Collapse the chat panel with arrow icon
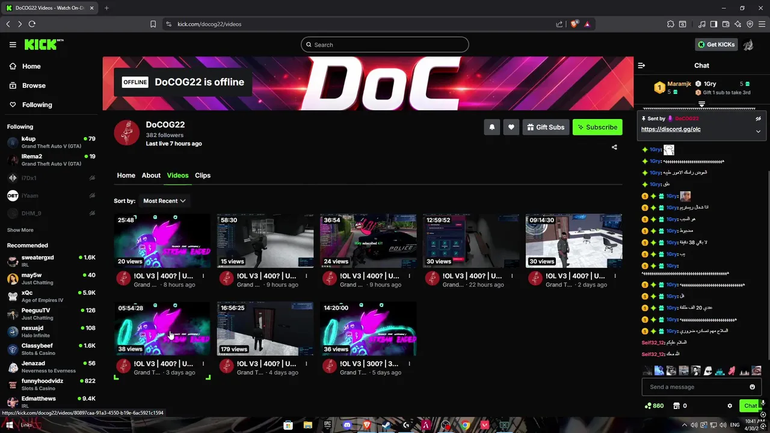Image resolution: width=770 pixels, height=433 pixels. click(641, 66)
